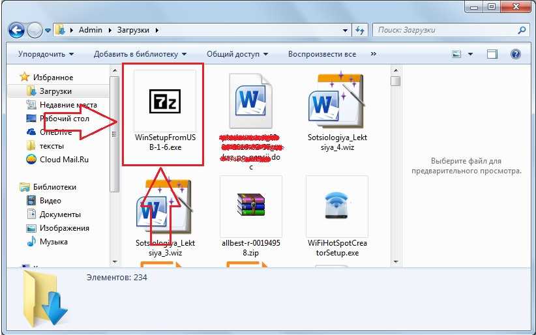Click the Видео filmstrip icon

(x=31, y=200)
